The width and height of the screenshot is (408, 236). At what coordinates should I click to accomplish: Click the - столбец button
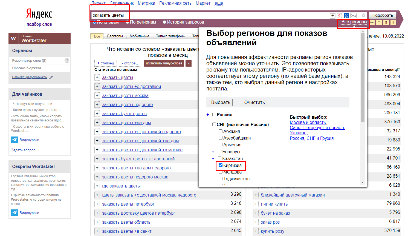click(x=129, y=63)
